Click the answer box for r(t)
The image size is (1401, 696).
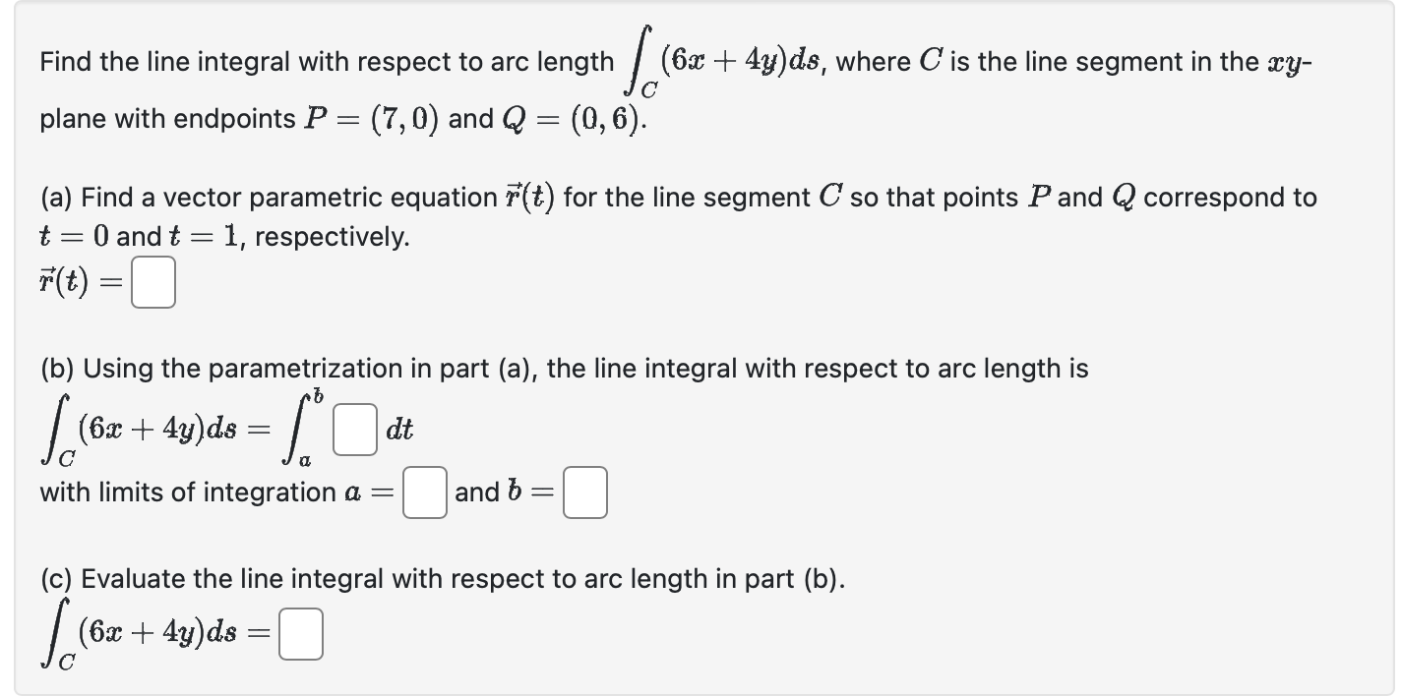coord(152,282)
